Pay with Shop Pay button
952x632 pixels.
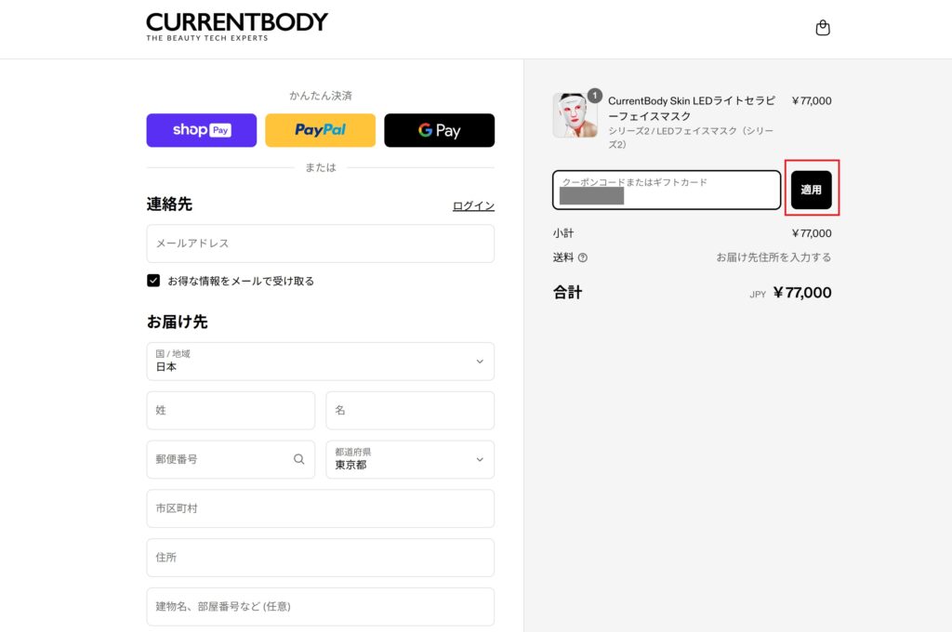click(x=202, y=130)
